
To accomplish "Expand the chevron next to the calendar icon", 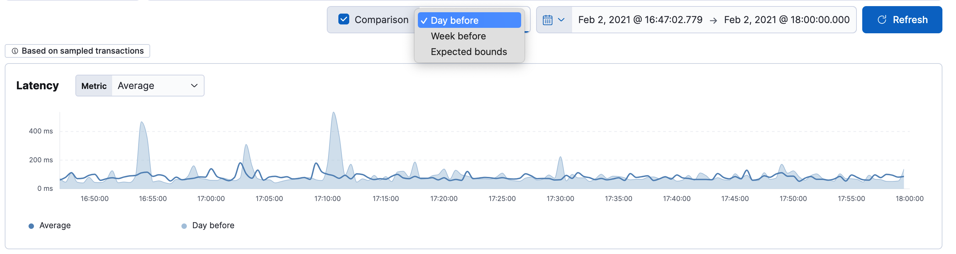I will point(561,20).
